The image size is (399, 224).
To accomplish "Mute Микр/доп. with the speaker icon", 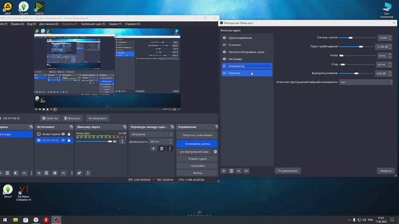I will pyautogui.click(x=115, y=141).
